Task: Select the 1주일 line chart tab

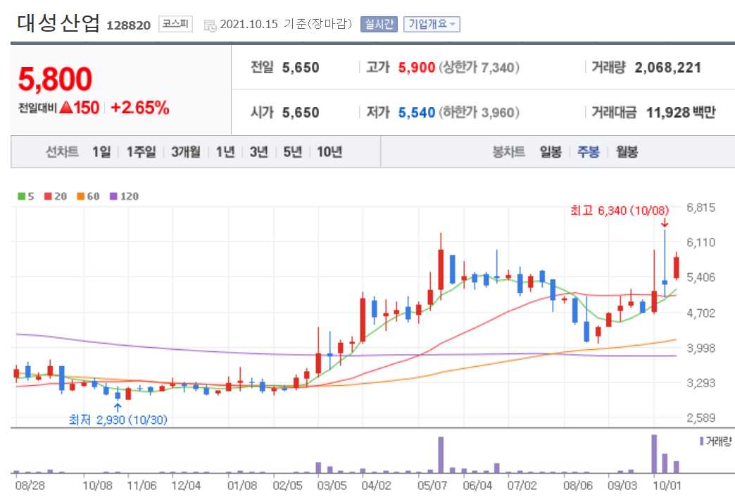Action: 141,152
